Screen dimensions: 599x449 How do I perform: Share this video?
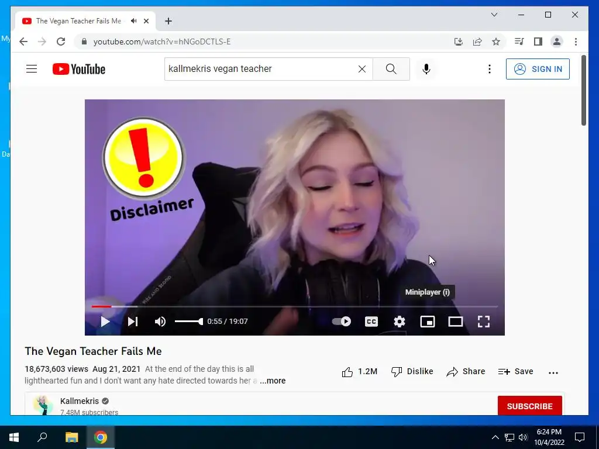click(466, 371)
